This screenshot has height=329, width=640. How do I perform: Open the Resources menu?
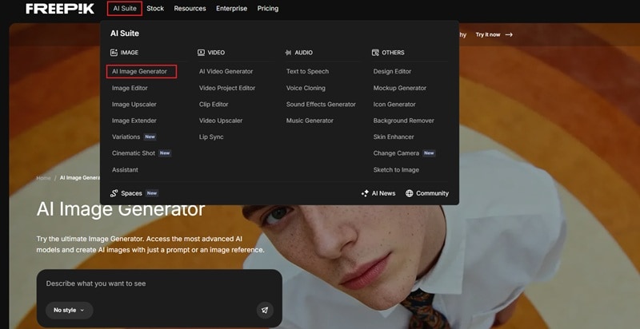click(x=190, y=9)
